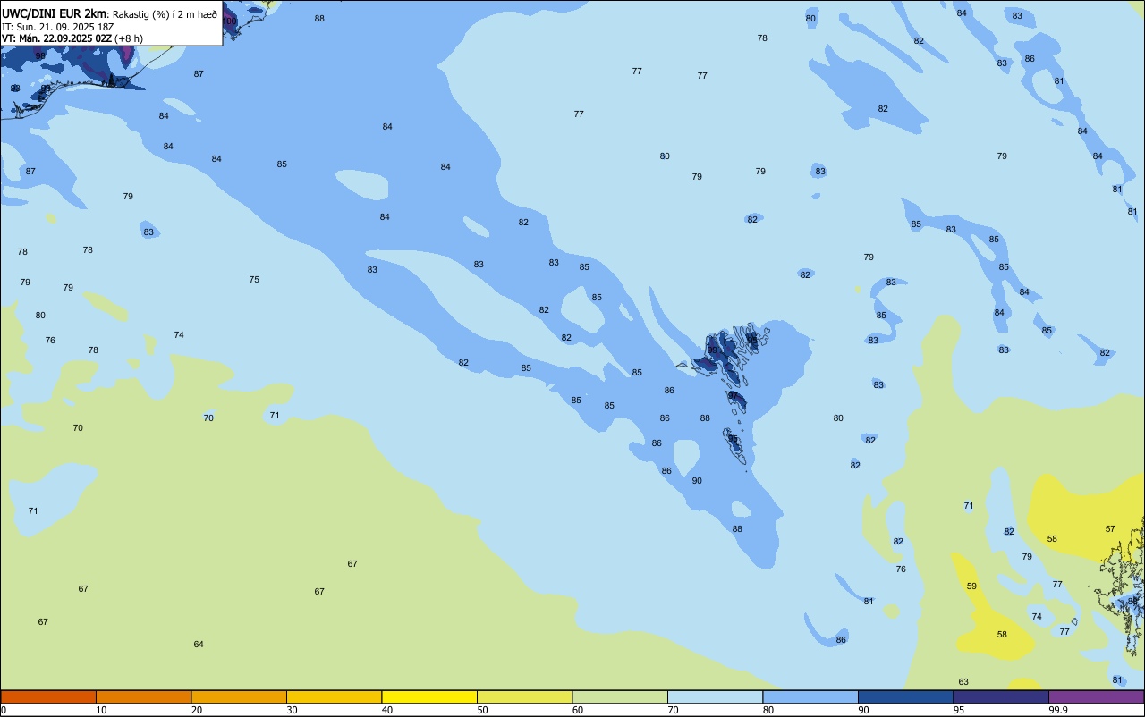The height and width of the screenshot is (717, 1145).
Task: Pick the purple above-99.9 legend swatch
Action: (1096, 696)
